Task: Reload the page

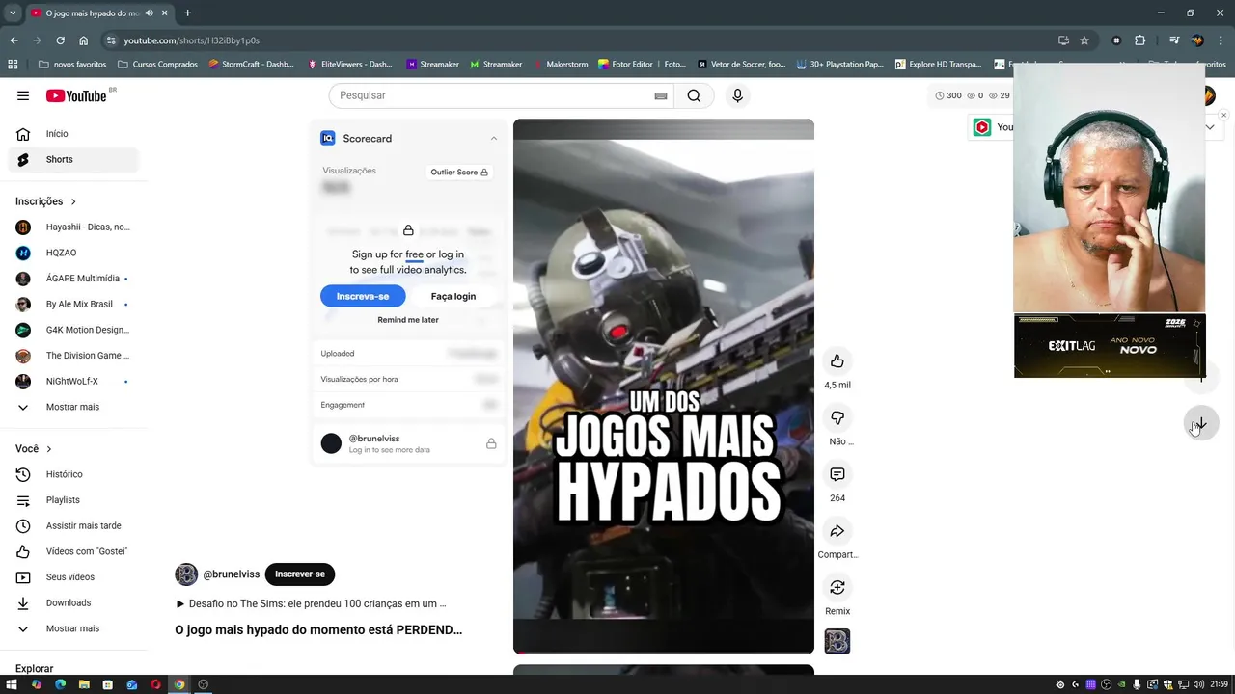Action: click(x=60, y=40)
